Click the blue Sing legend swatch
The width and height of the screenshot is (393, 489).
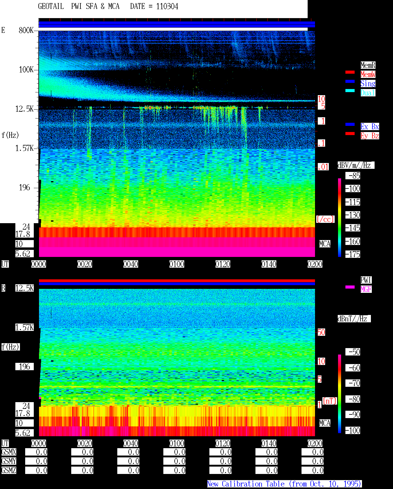tap(350, 81)
